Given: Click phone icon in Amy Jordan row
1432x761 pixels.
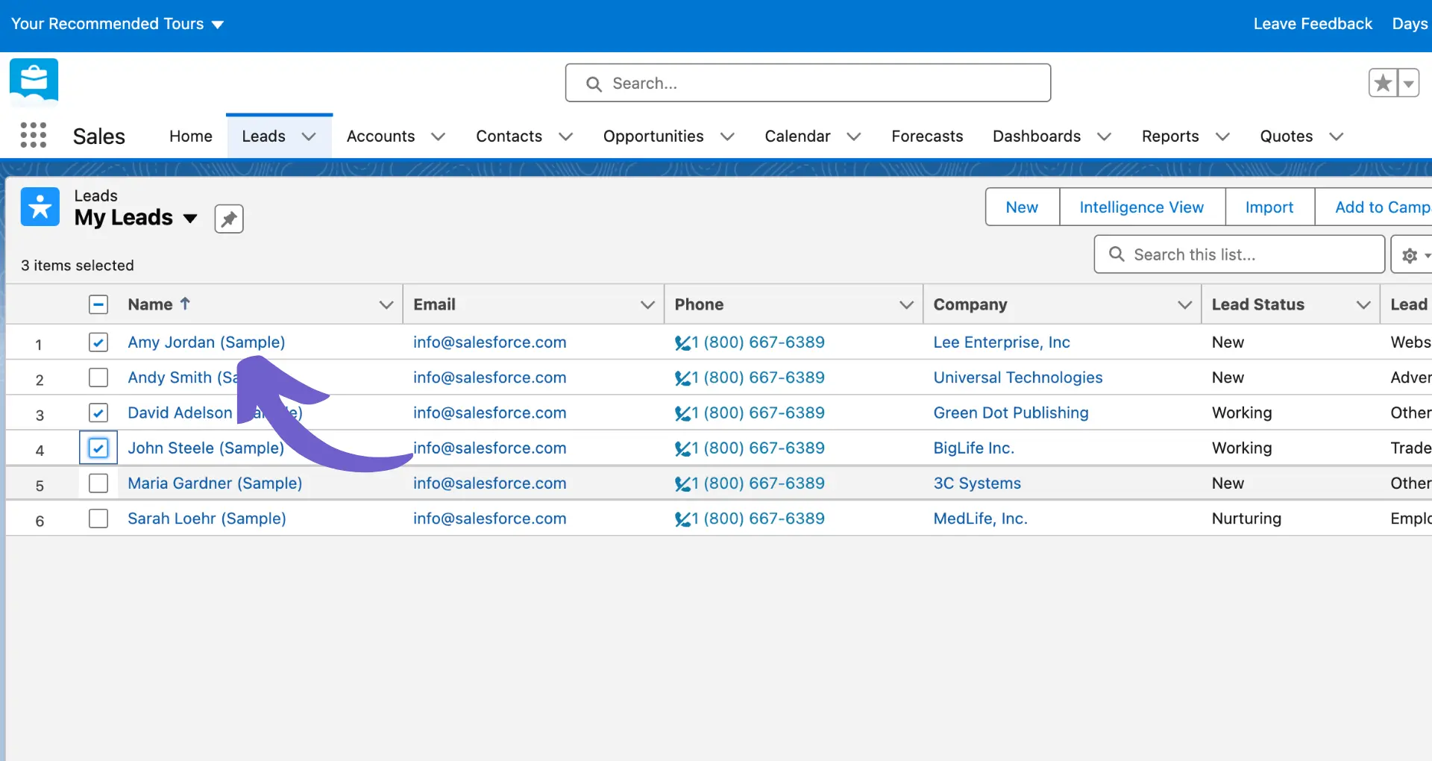Looking at the screenshot, I should [x=682, y=343].
